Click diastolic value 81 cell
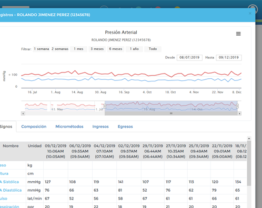 pyautogui.click(x=129, y=190)
